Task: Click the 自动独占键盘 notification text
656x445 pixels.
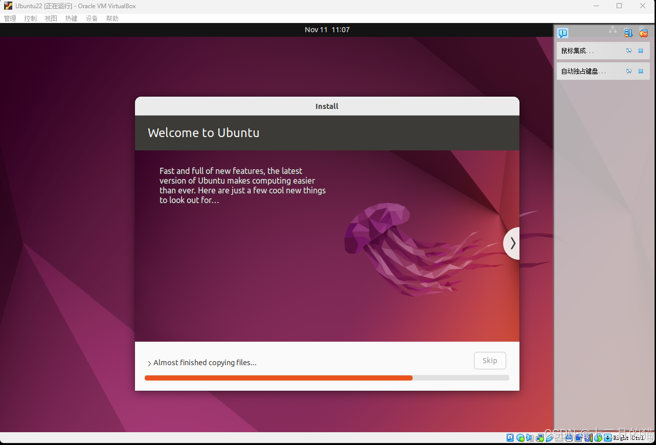Action: click(x=583, y=71)
